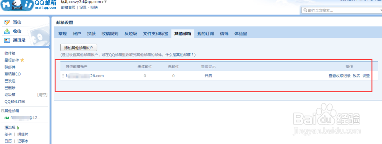382x144 pixels.
Task: Click the QQ邮箱 logo
Action: [x=28, y=5]
